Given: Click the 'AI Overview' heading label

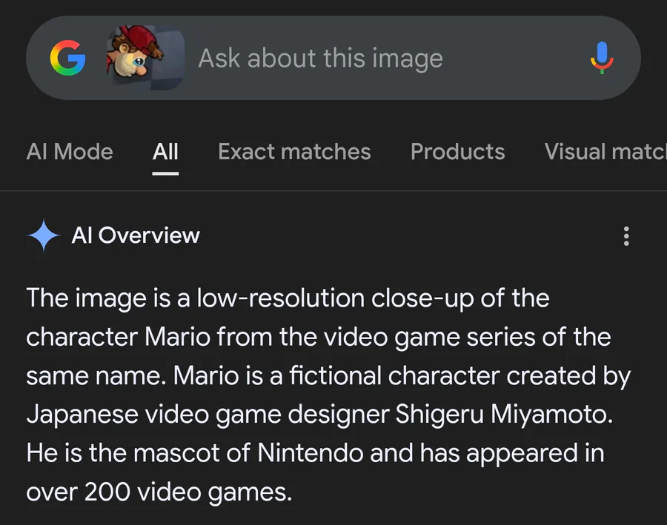Looking at the screenshot, I should click(x=136, y=235).
